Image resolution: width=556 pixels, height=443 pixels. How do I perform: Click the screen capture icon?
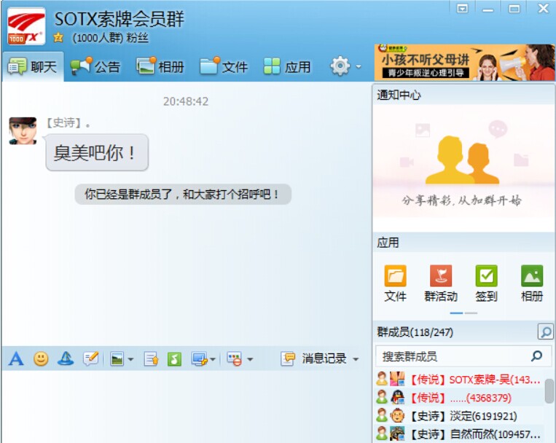point(199,359)
